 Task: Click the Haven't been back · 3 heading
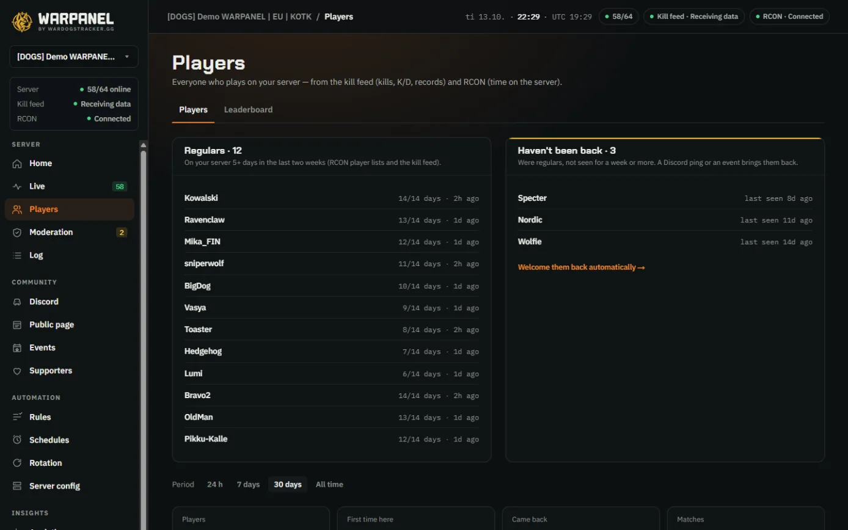tap(567, 150)
